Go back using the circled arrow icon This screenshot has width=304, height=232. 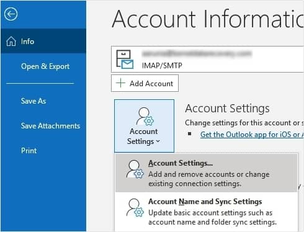click(11, 14)
